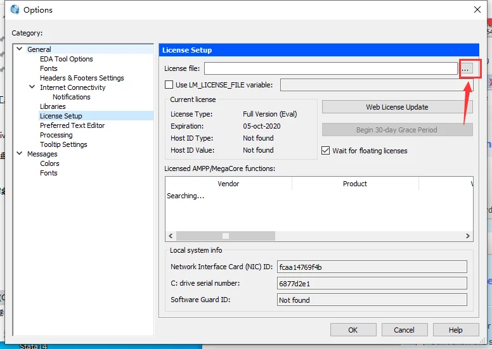The image size is (492, 349).
Task: Click the 'Full Version (Eval)' license type value
Action: pos(270,114)
